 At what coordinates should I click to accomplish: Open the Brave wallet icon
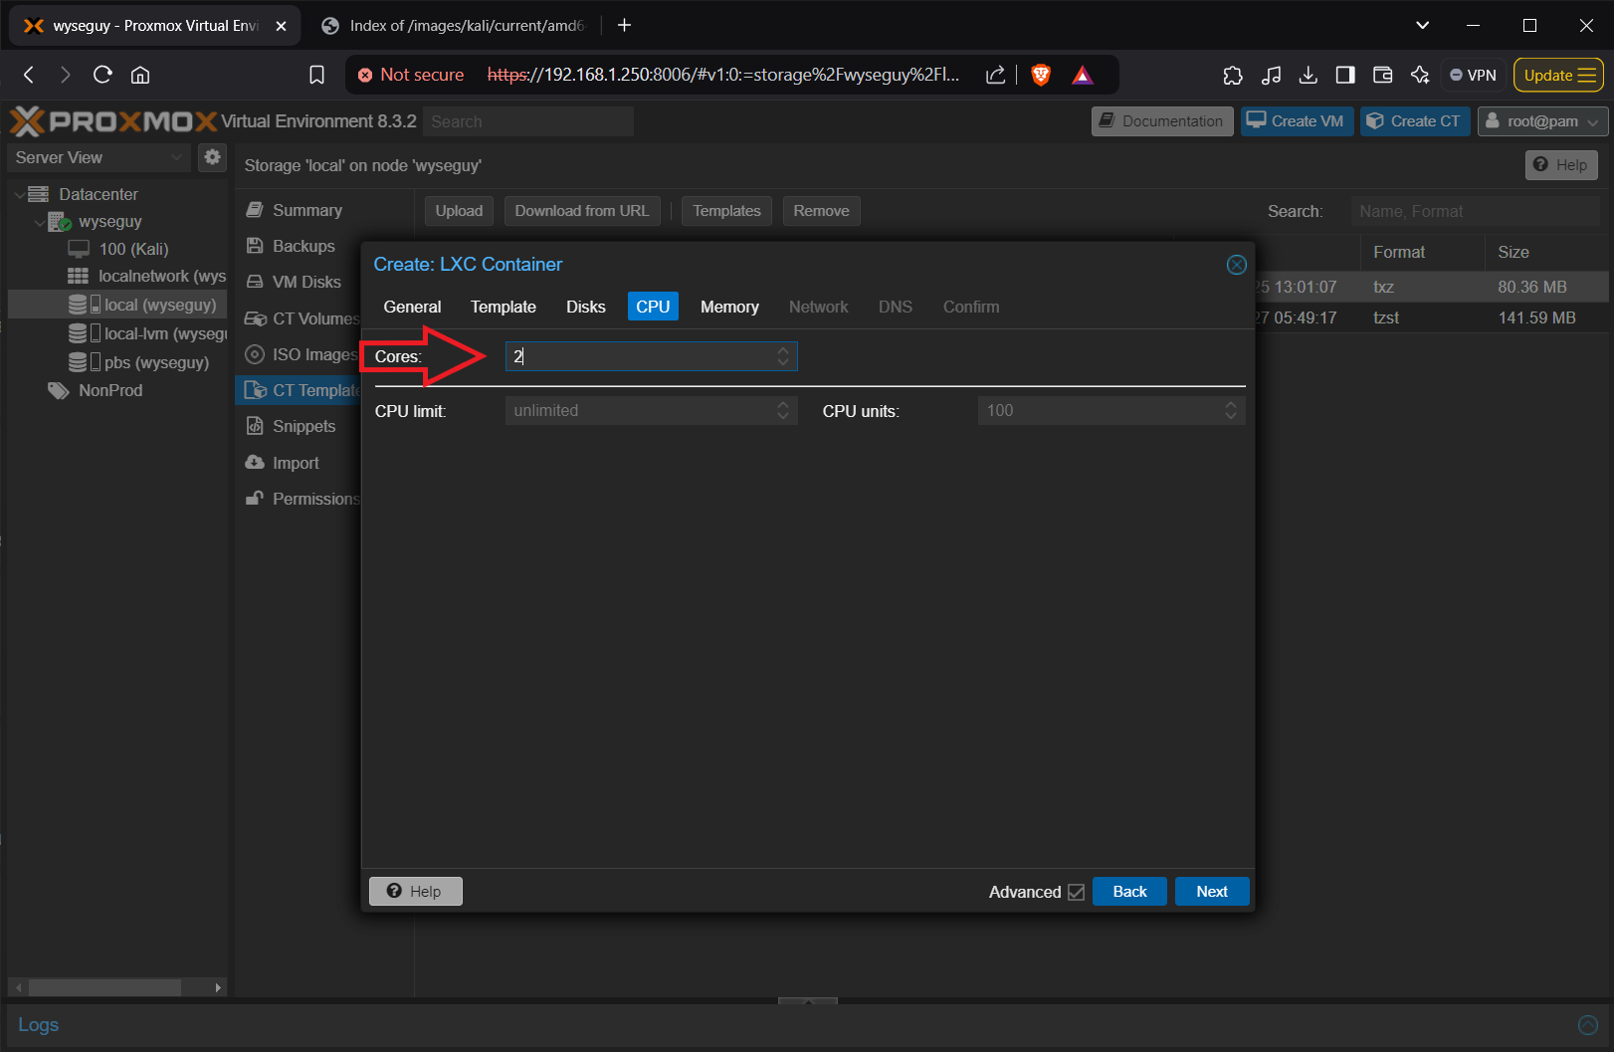tap(1382, 75)
